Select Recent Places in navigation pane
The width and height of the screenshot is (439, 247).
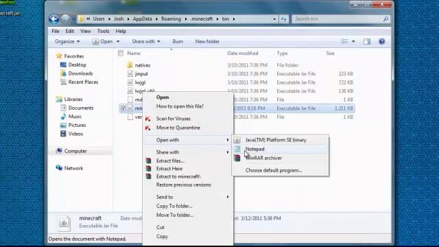pyautogui.click(x=83, y=82)
